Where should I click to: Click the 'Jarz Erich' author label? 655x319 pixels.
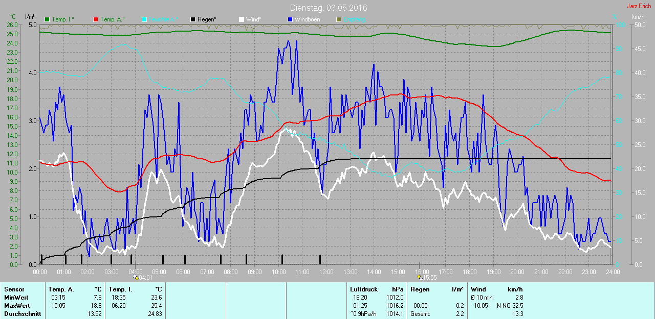pyautogui.click(x=639, y=6)
